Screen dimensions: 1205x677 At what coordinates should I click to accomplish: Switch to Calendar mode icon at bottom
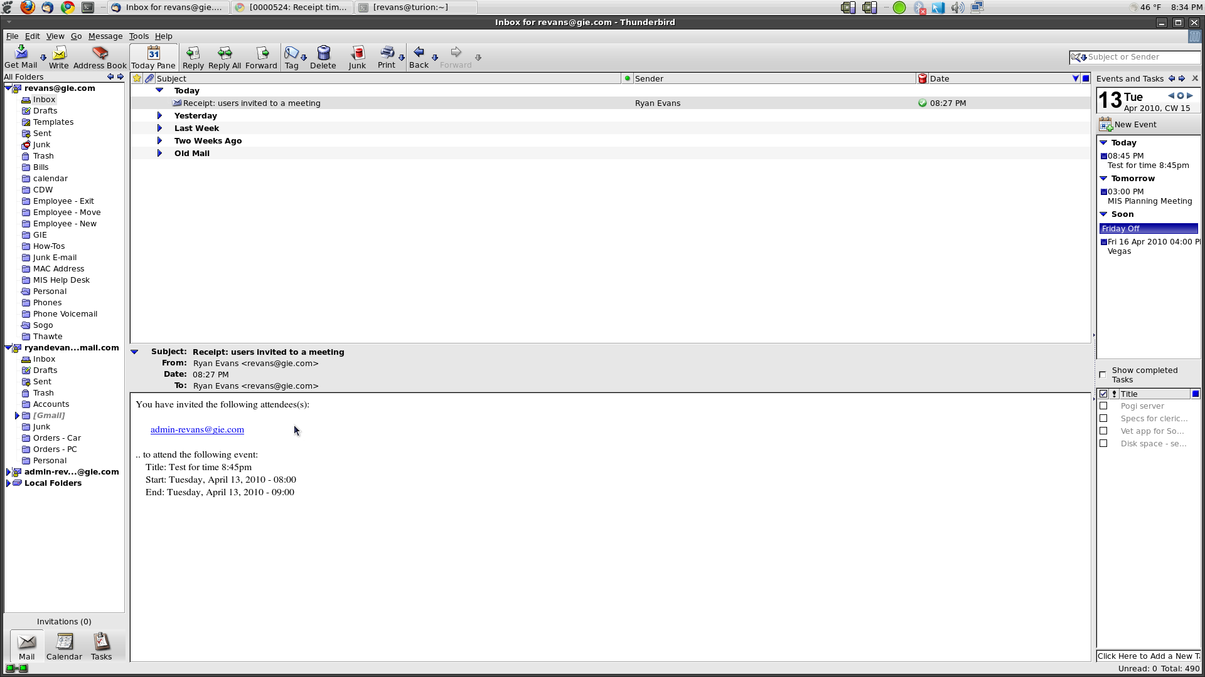coord(64,642)
